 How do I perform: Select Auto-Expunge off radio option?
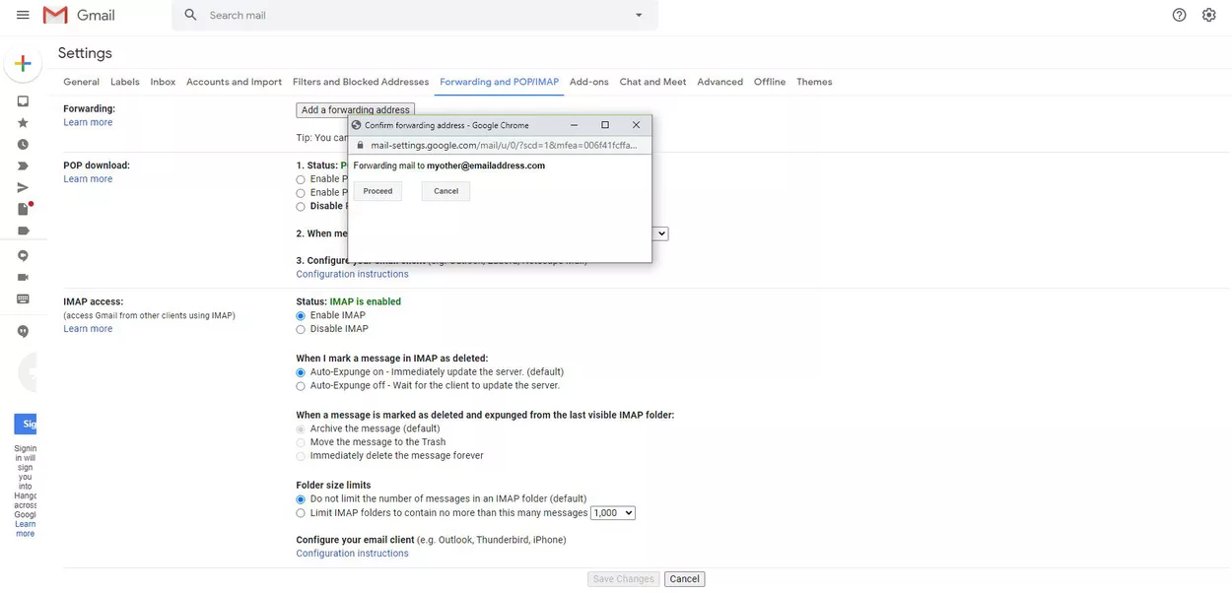(301, 386)
